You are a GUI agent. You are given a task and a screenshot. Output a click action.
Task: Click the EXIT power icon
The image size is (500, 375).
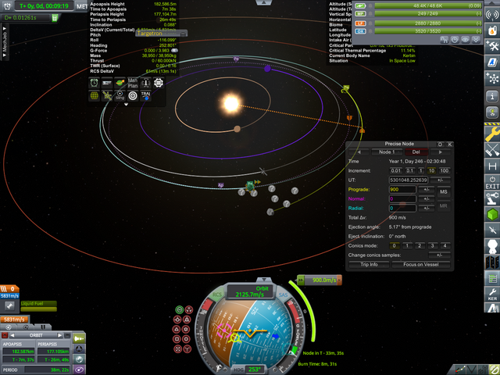click(492, 184)
